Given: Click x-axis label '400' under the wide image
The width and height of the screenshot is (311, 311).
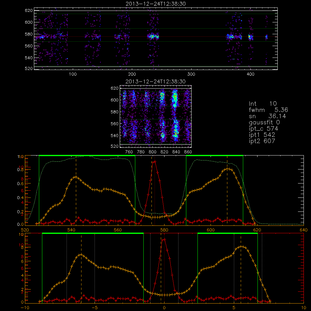Looking at the screenshot, I should 250,74.
